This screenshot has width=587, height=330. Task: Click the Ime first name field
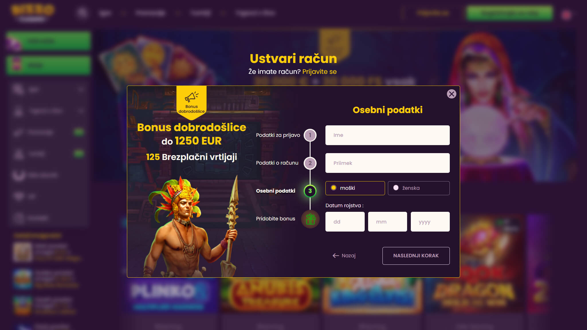387,135
